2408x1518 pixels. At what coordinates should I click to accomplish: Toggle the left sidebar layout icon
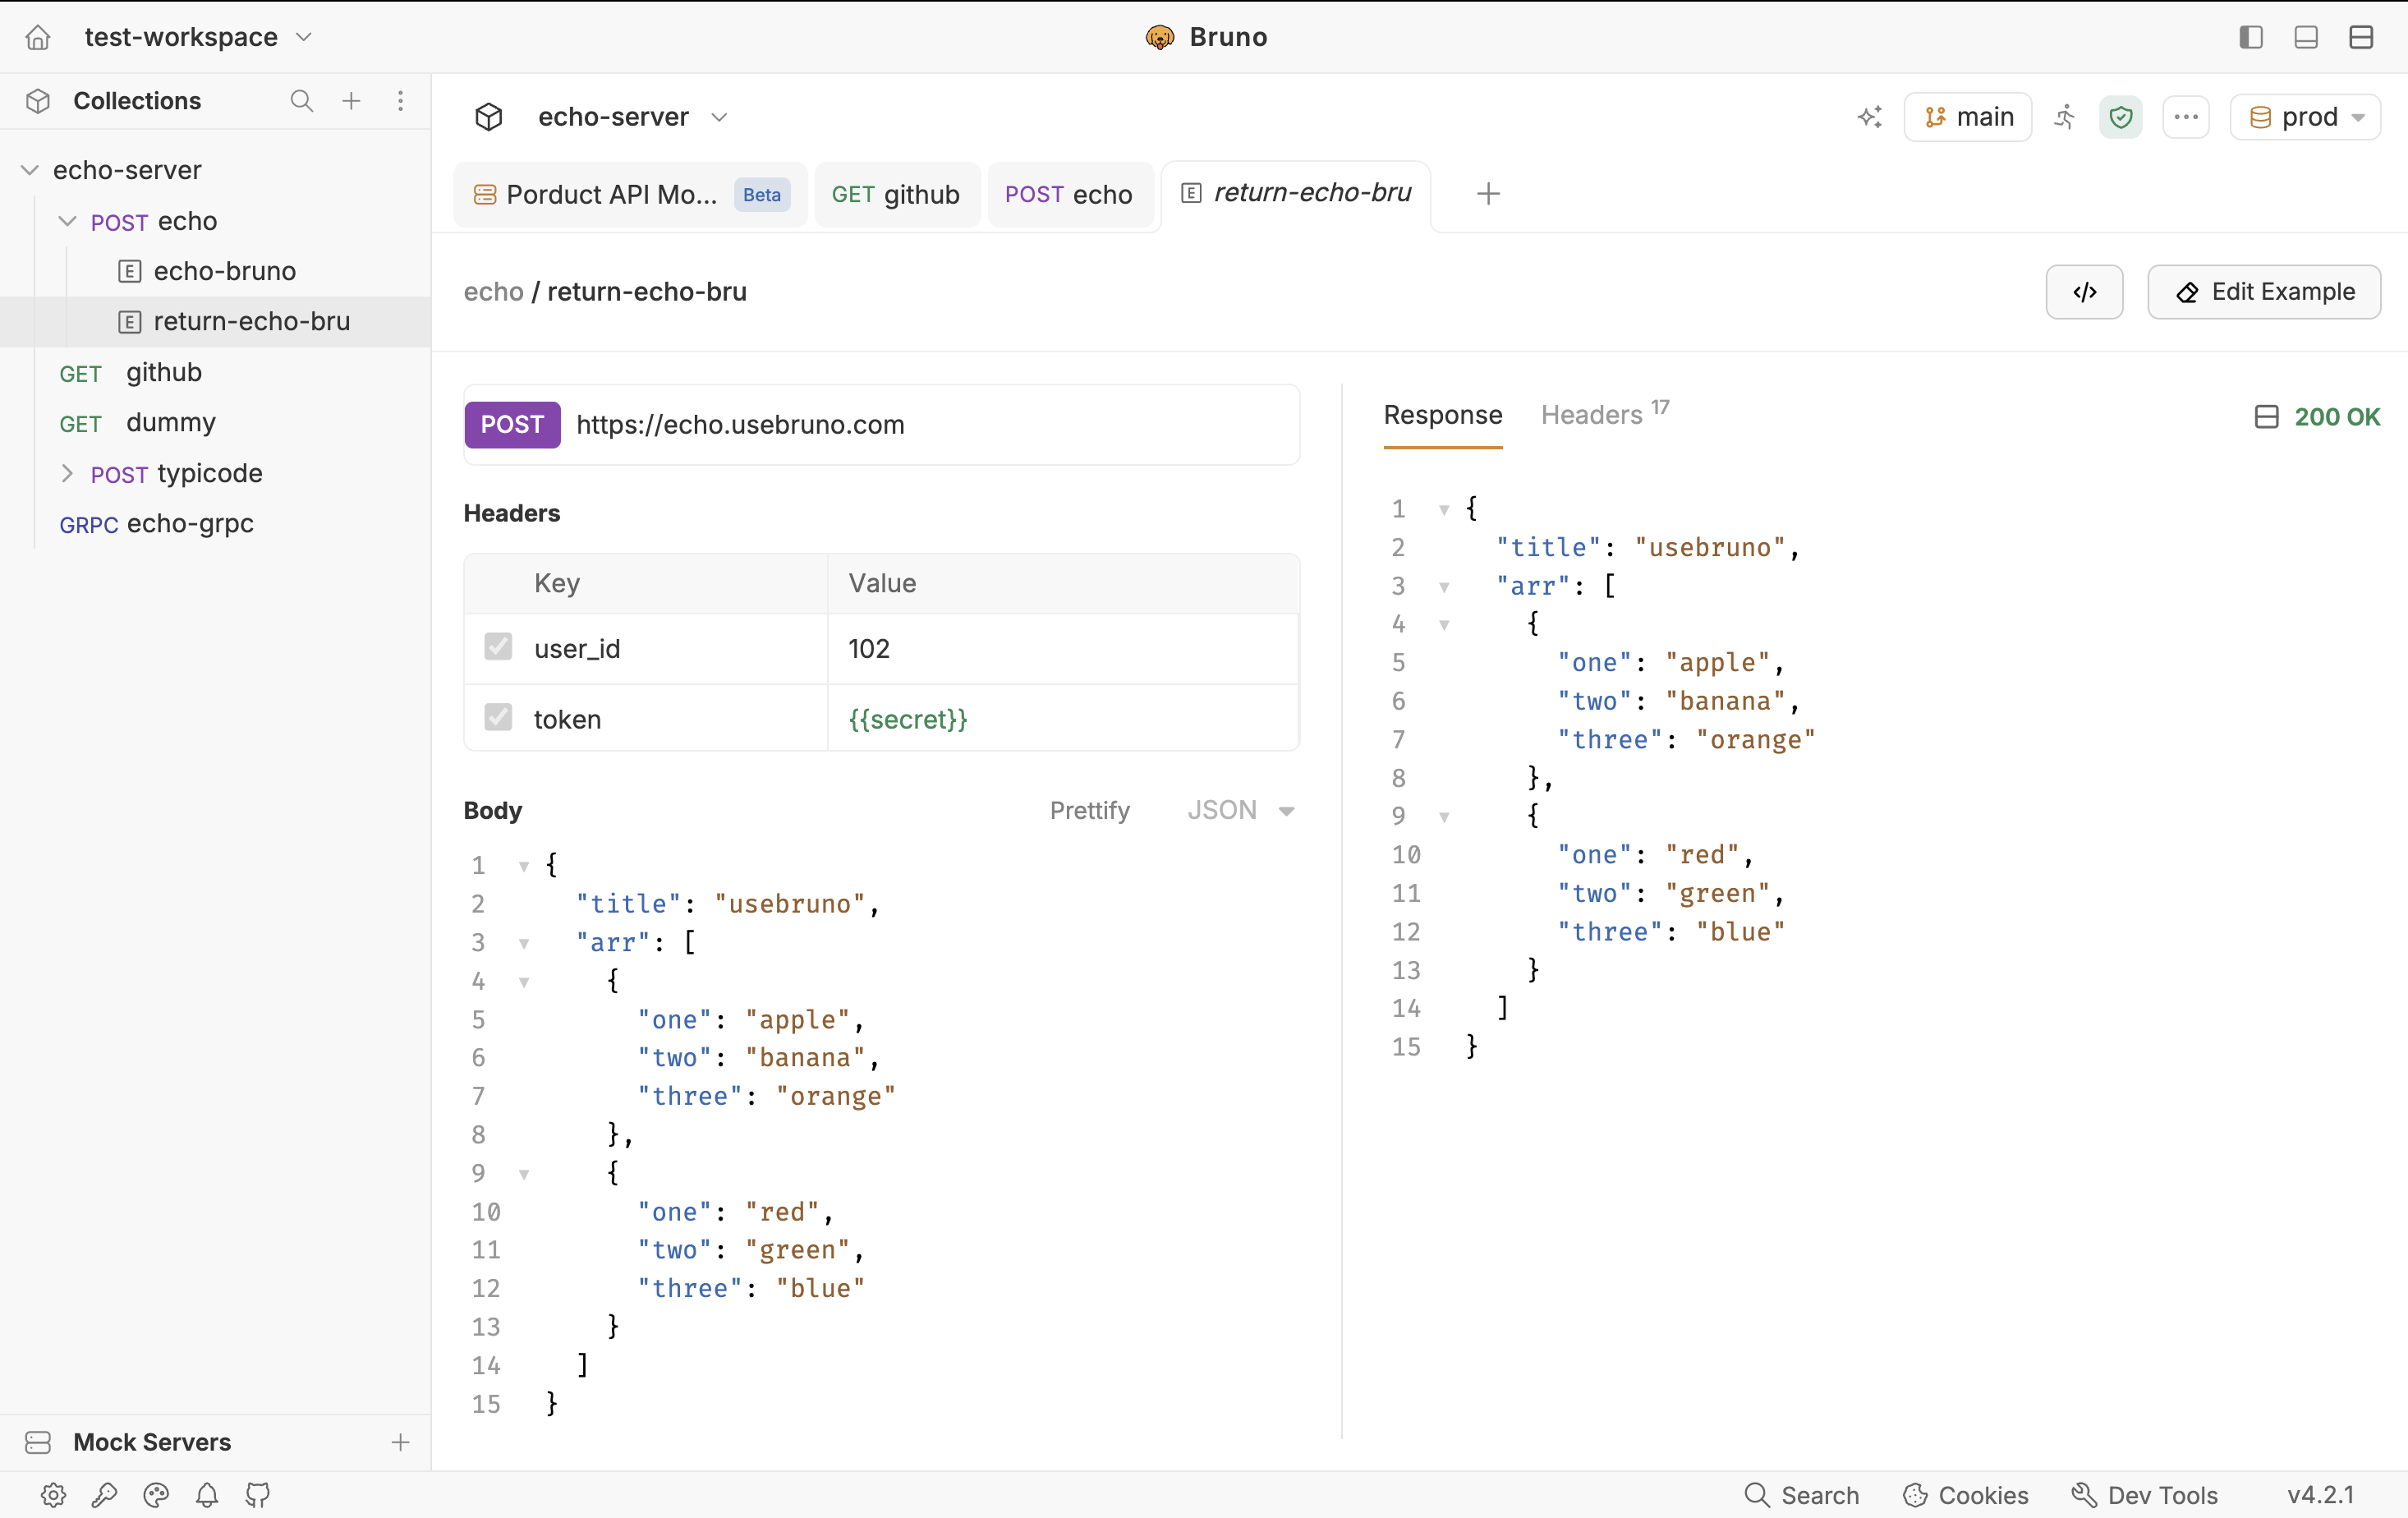pyautogui.click(x=2250, y=37)
